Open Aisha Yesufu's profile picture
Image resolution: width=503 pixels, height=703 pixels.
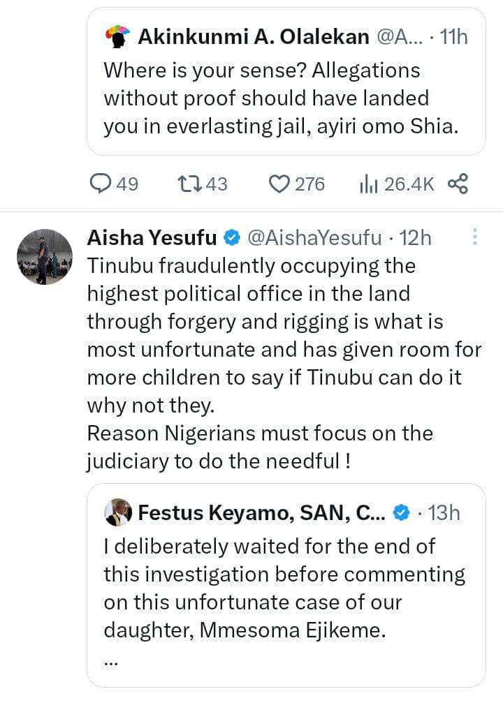(x=44, y=257)
